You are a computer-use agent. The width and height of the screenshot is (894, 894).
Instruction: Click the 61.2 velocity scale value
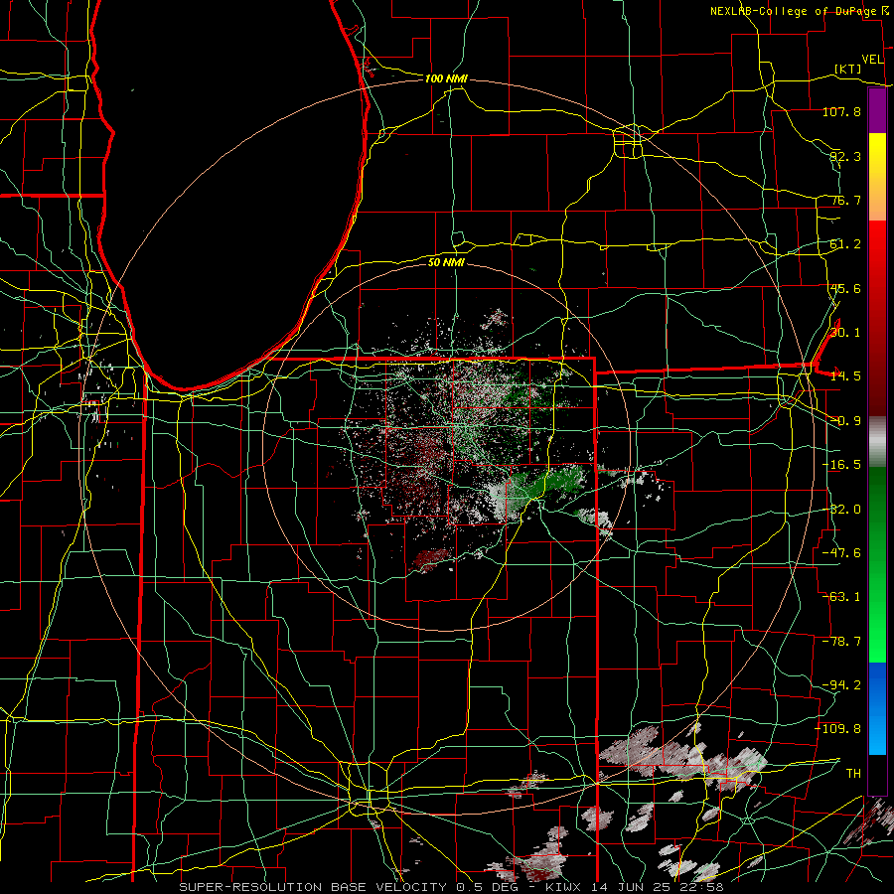pyautogui.click(x=845, y=244)
